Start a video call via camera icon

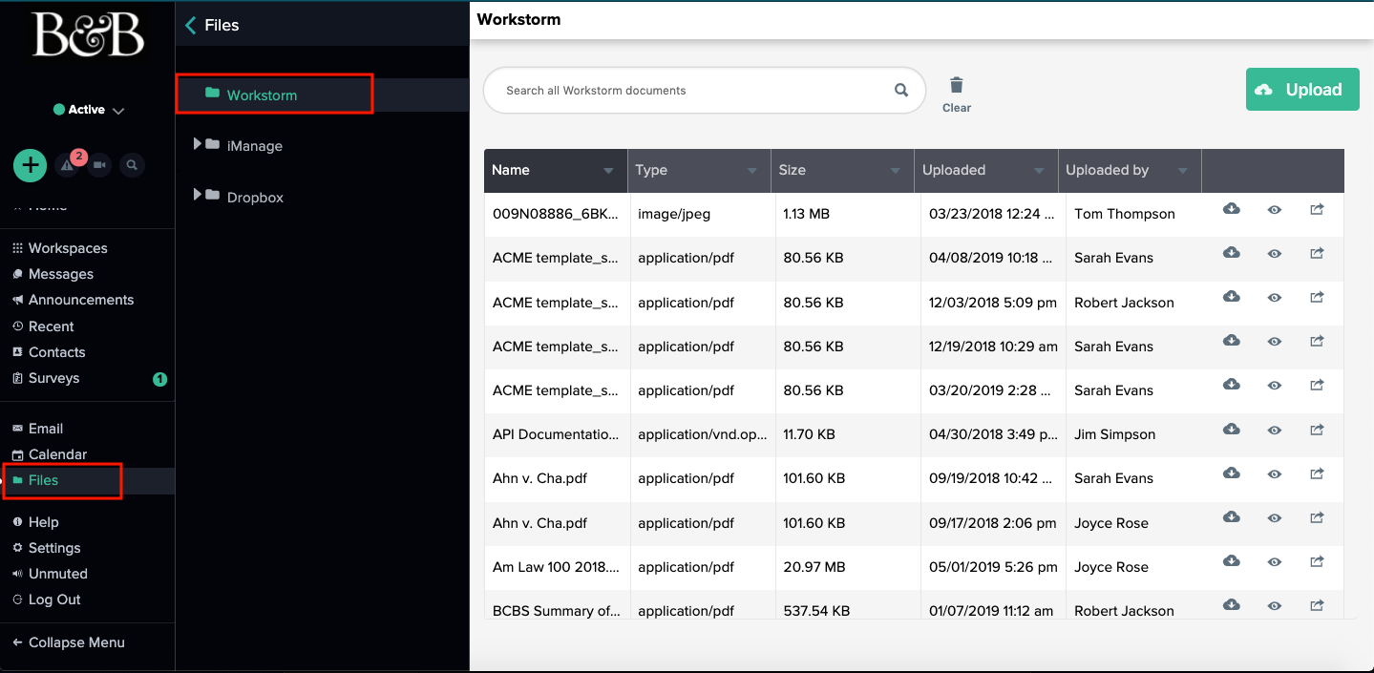pos(99,165)
